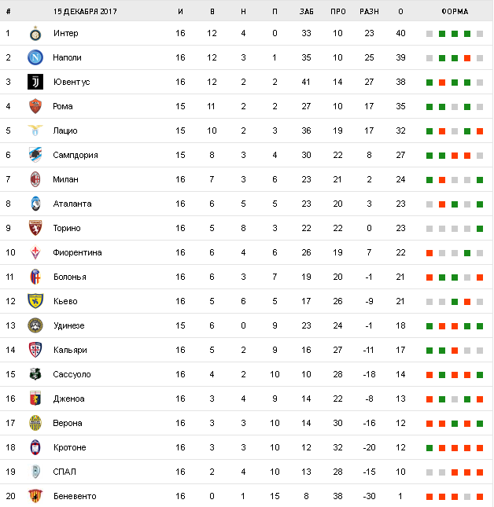This screenshot has width=494, height=507.
Task: Click the Napoli club crest
Action: pyautogui.click(x=35, y=57)
